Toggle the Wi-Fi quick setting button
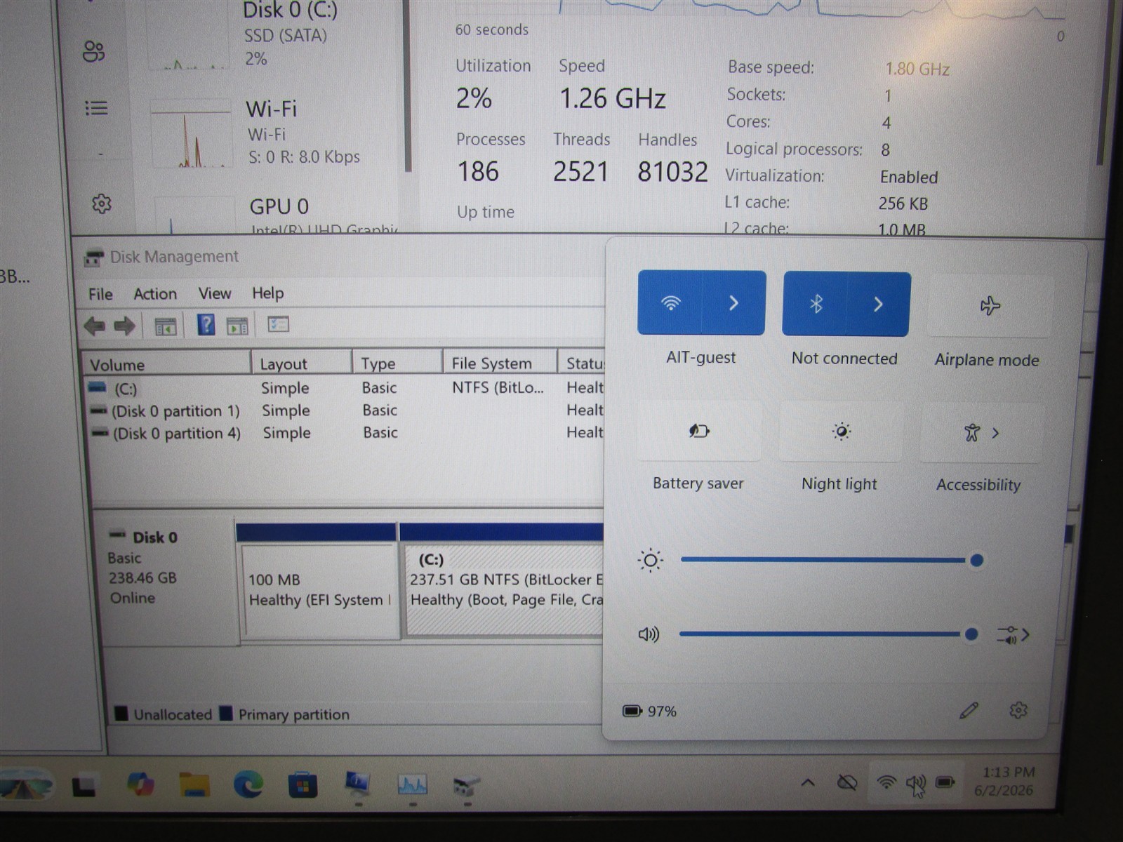1123x842 pixels. pyautogui.click(x=670, y=303)
